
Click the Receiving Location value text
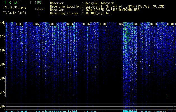click(x=125, y=6)
